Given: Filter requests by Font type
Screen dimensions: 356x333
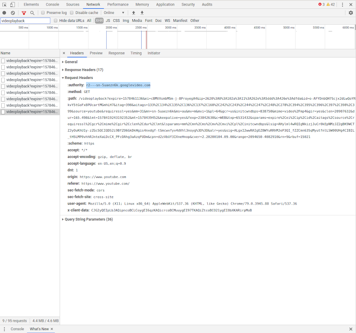Looking at the screenshot, I should pyautogui.click(x=148, y=20).
